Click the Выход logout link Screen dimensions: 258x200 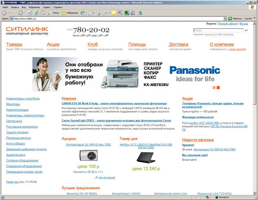click(x=244, y=24)
